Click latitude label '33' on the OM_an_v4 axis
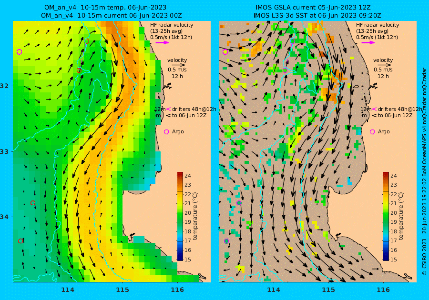429x300 pixels. pyautogui.click(x=5, y=151)
